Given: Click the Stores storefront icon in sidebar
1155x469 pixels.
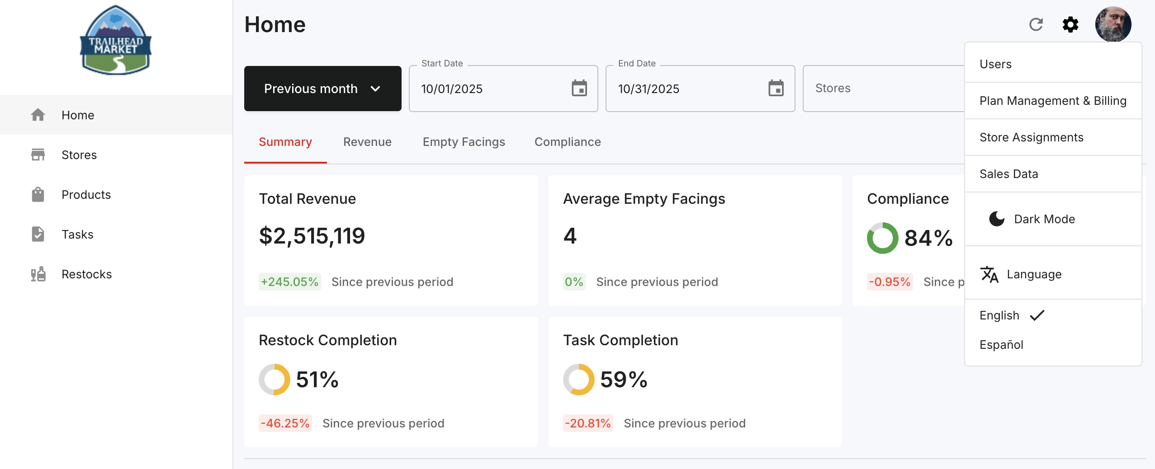Looking at the screenshot, I should pos(38,155).
